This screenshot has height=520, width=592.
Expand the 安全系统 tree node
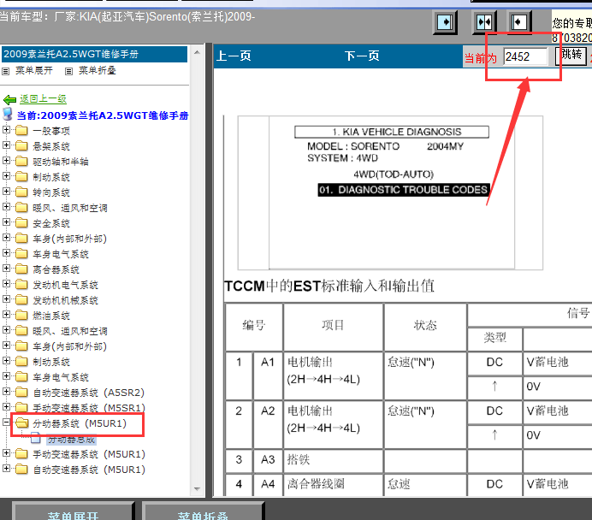(6, 222)
